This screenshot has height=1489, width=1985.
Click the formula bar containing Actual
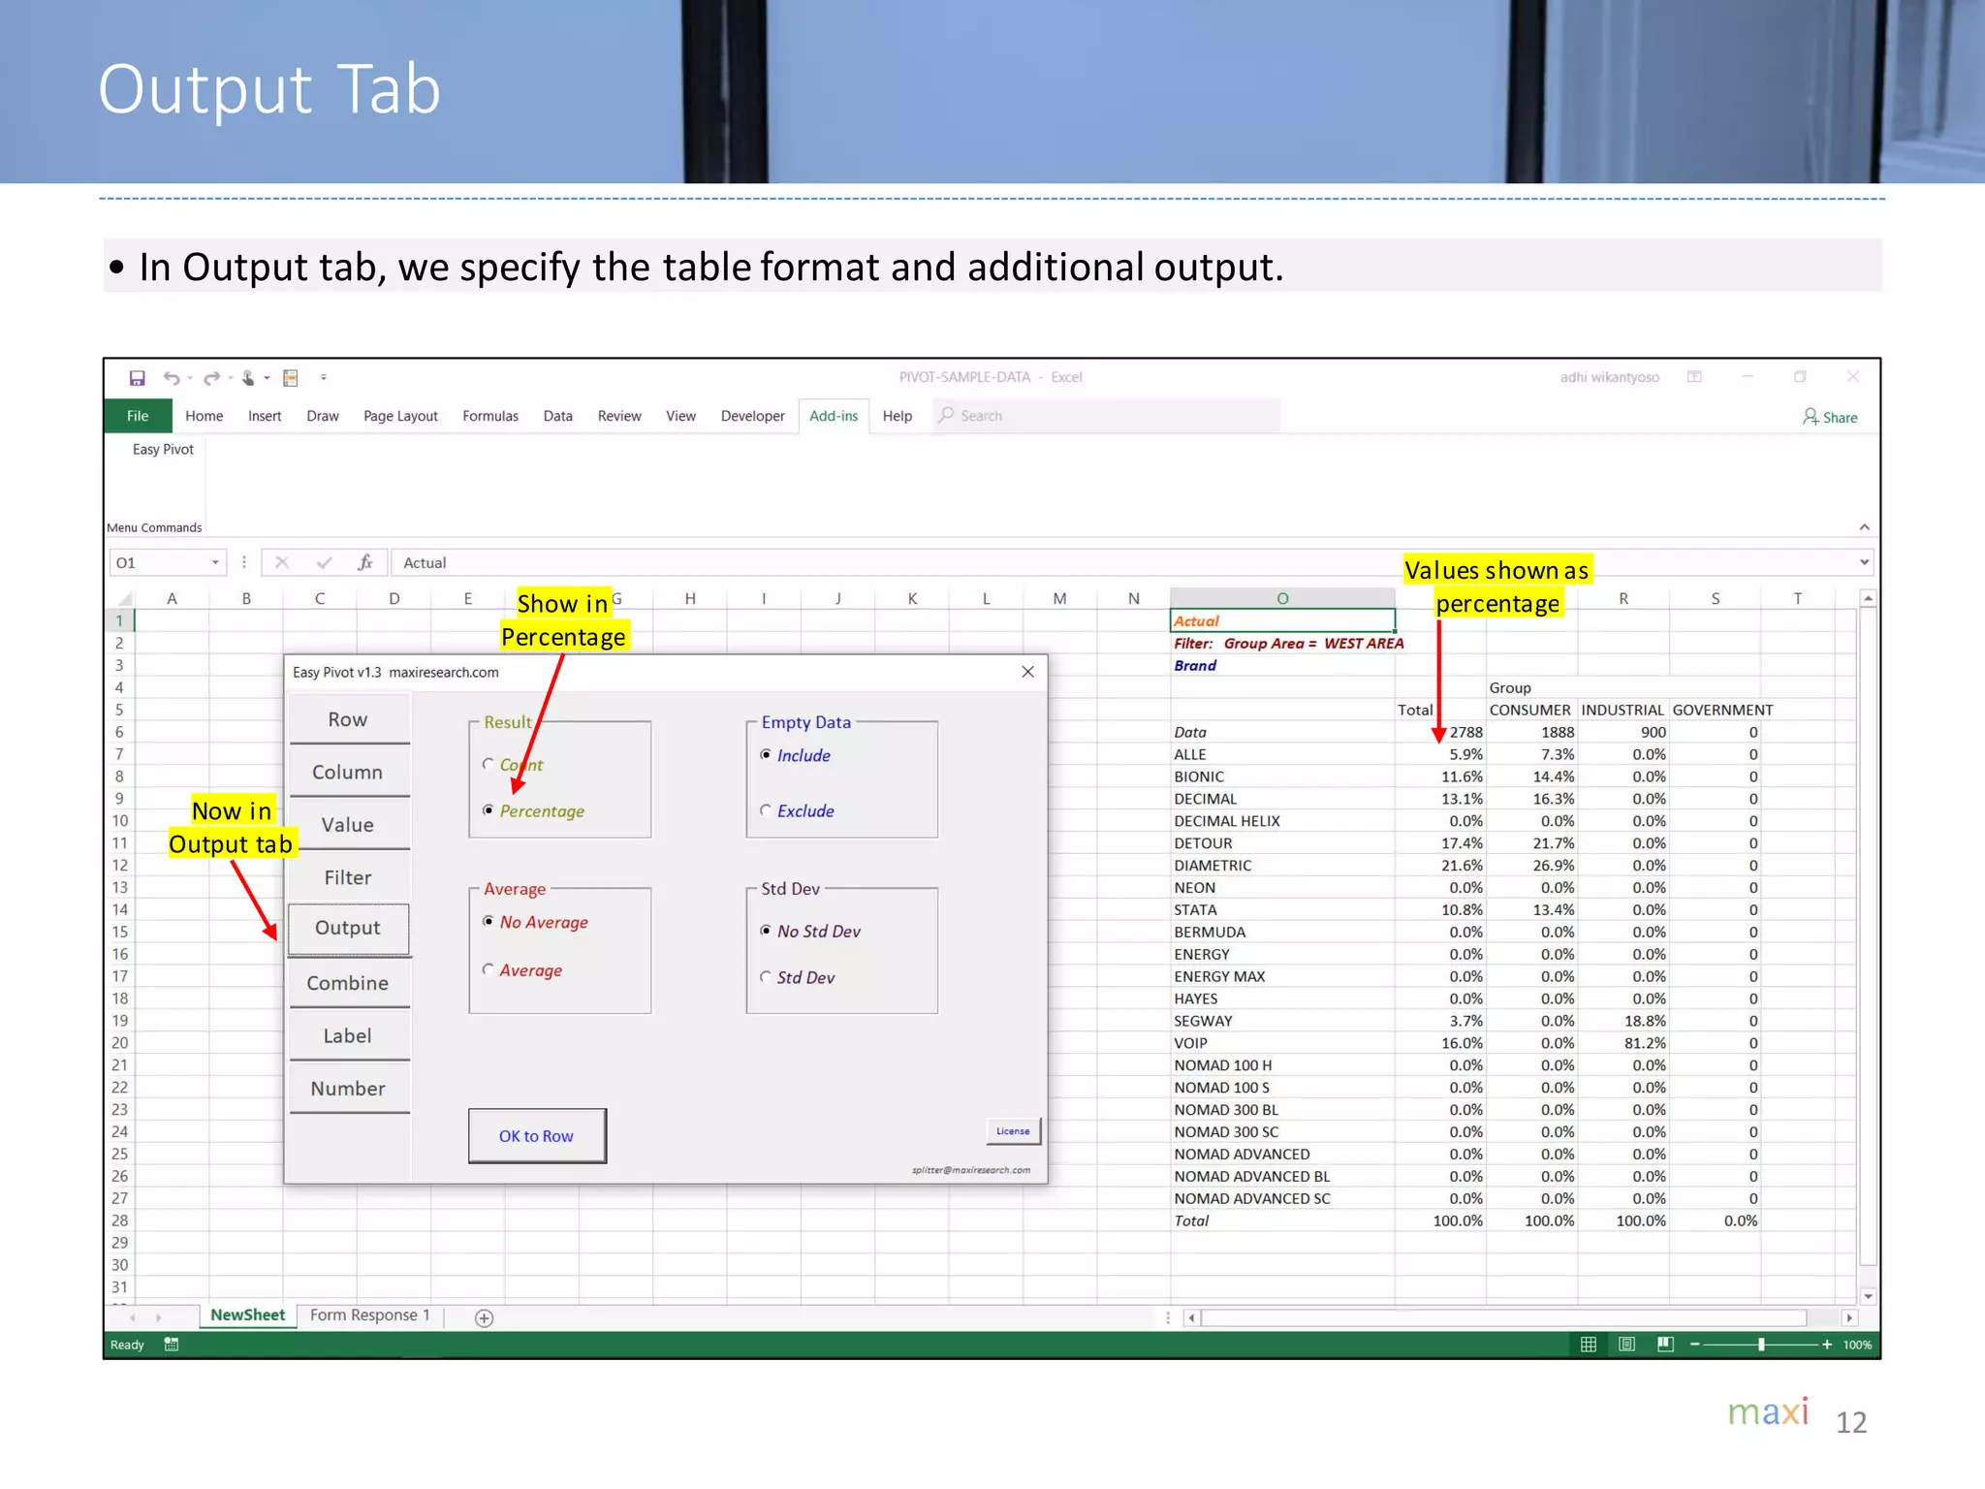tap(1124, 563)
